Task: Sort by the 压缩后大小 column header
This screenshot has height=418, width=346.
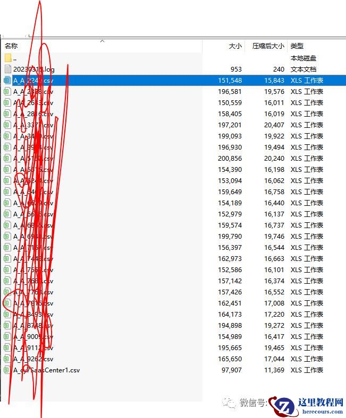Action: click(x=268, y=46)
